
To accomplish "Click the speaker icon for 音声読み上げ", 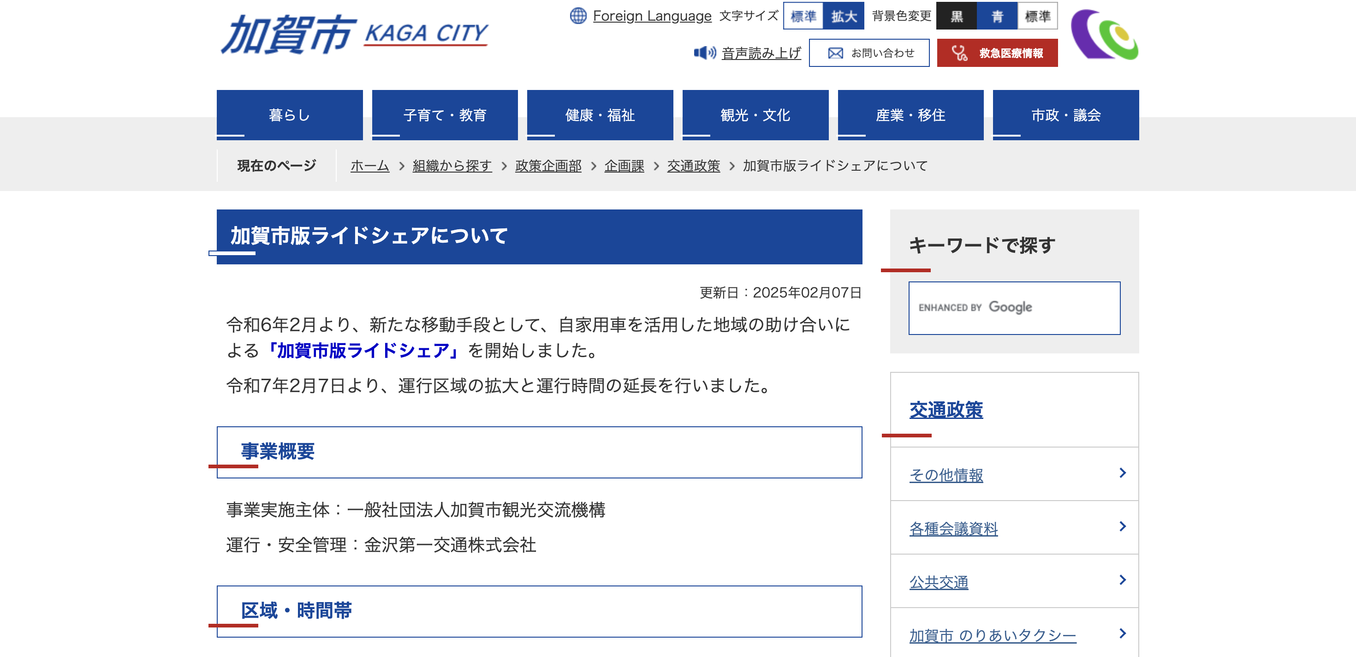I will point(705,53).
